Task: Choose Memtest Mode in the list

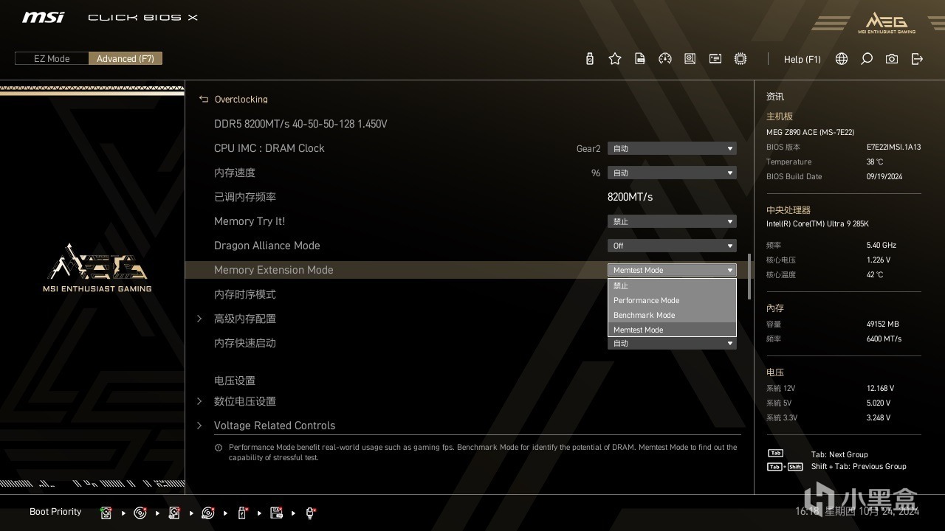Action: click(672, 330)
